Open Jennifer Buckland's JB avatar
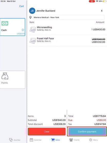This screenshot has height=143, width=107. (x=32, y=11)
